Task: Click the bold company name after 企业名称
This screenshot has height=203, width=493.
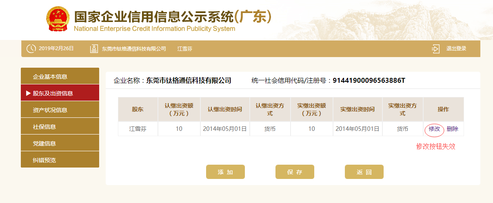Action: point(189,80)
